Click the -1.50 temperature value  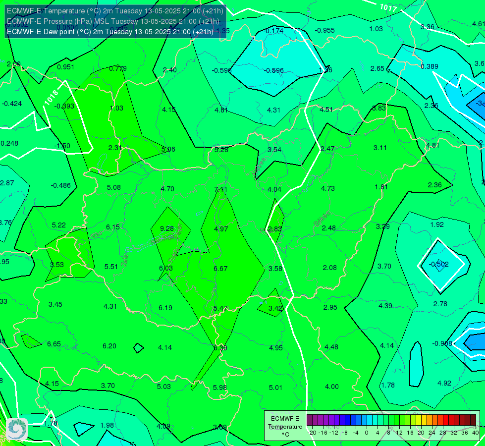pos(62,146)
